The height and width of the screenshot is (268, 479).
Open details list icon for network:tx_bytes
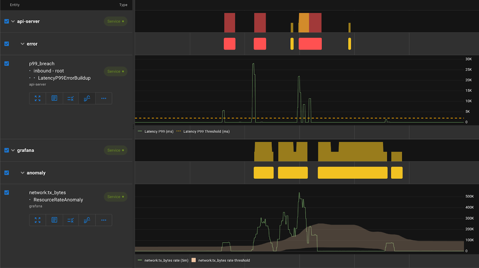(x=54, y=220)
